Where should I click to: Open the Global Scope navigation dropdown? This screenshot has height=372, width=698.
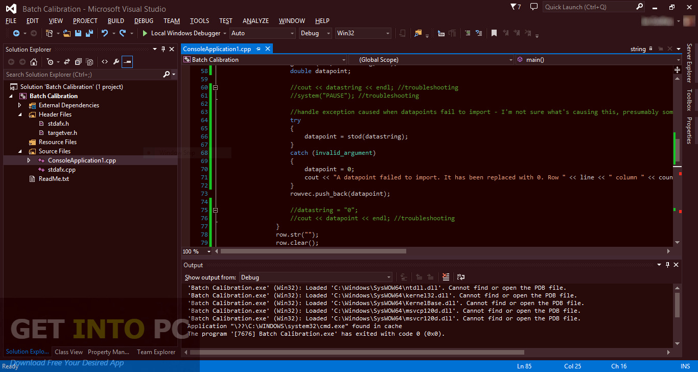point(431,60)
